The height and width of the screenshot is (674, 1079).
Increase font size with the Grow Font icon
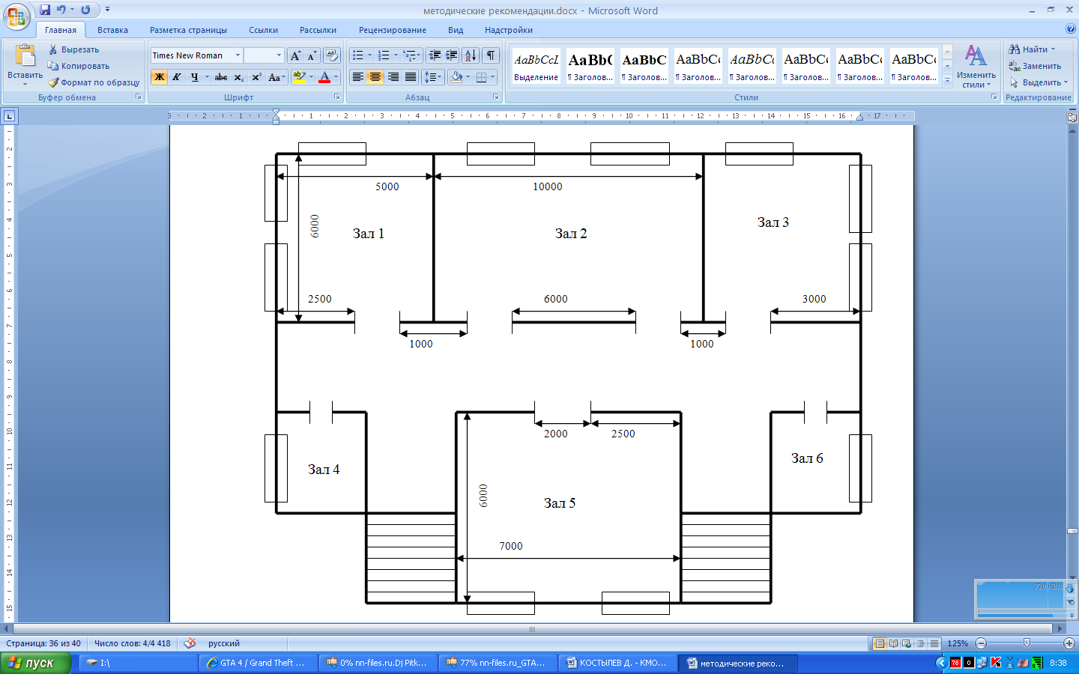(x=295, y=55)
